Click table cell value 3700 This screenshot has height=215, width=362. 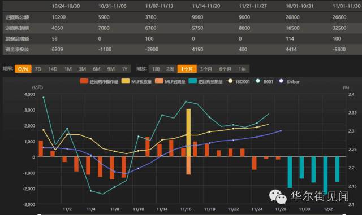[151, 17]
